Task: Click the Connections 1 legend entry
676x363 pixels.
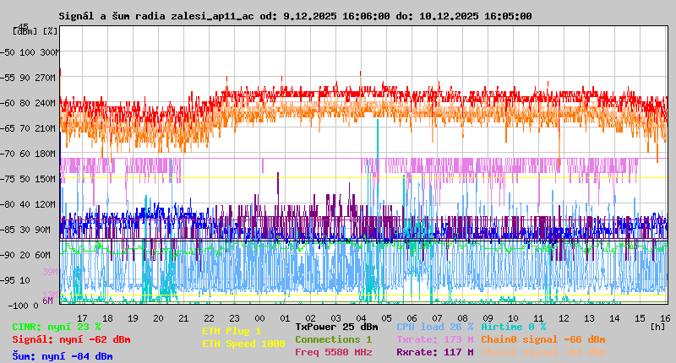Action: tap(333, 339)
